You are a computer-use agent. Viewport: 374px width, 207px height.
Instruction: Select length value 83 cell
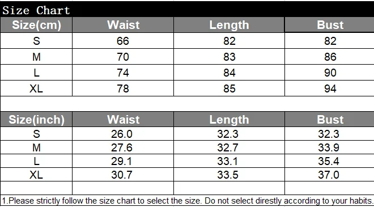tap(229, 57)
